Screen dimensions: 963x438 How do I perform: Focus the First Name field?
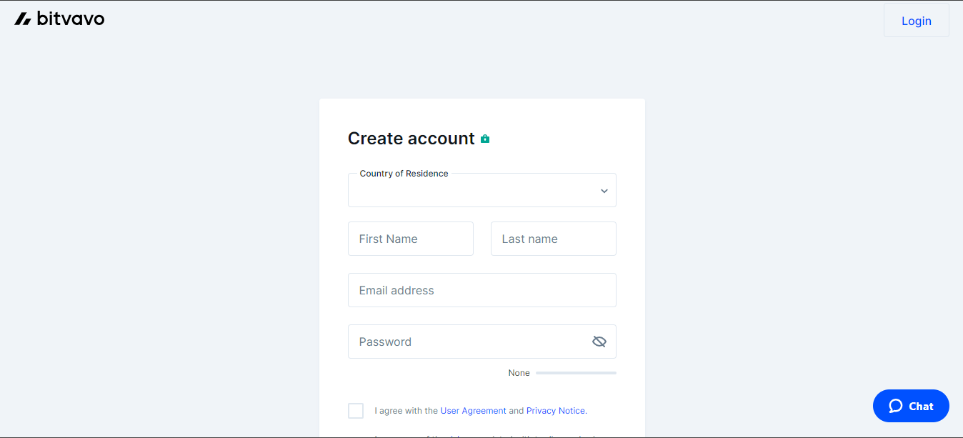(411, 239)
